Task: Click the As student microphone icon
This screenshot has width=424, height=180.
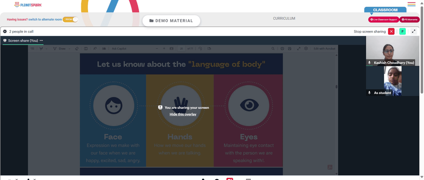Action: (369, 93)
